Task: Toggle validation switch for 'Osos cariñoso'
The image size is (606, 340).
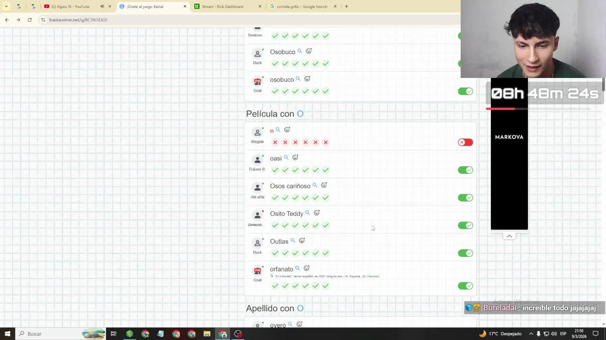Action: (465, 198)
